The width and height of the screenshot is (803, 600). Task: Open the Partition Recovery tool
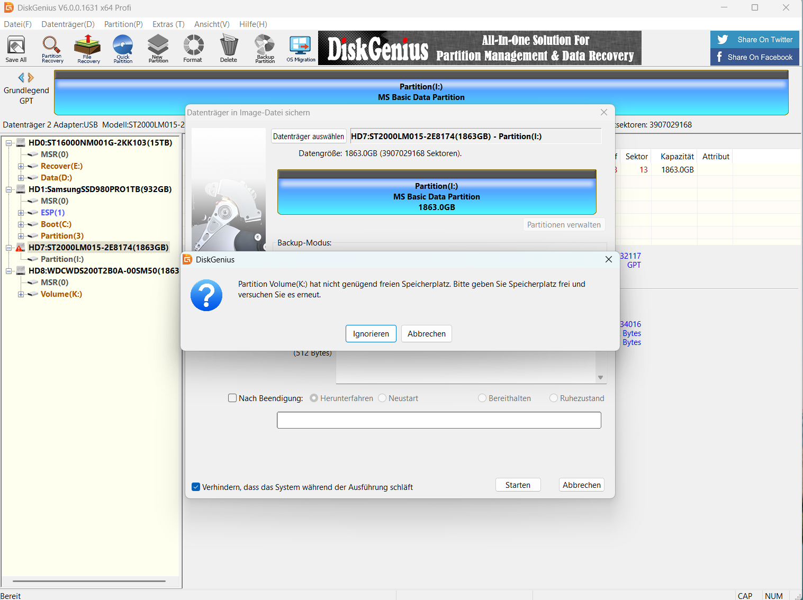pos(52,49)
